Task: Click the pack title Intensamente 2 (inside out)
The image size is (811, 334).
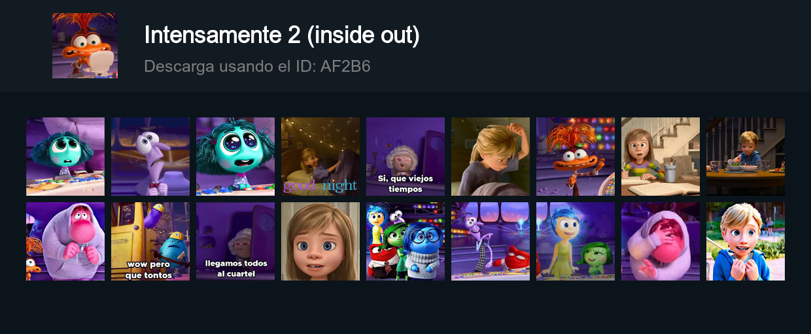Action: coord(282,35)
